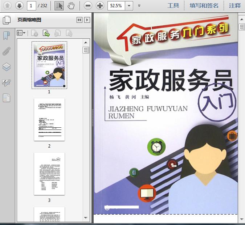Zoom out using the minus button
This screenshot has width=245, height=225.
coord(87,5)
